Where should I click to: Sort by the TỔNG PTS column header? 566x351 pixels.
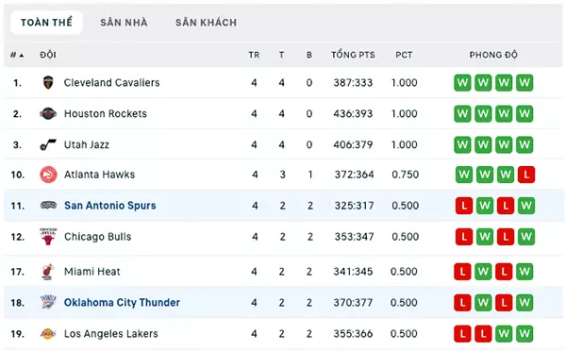pos(353,55)
